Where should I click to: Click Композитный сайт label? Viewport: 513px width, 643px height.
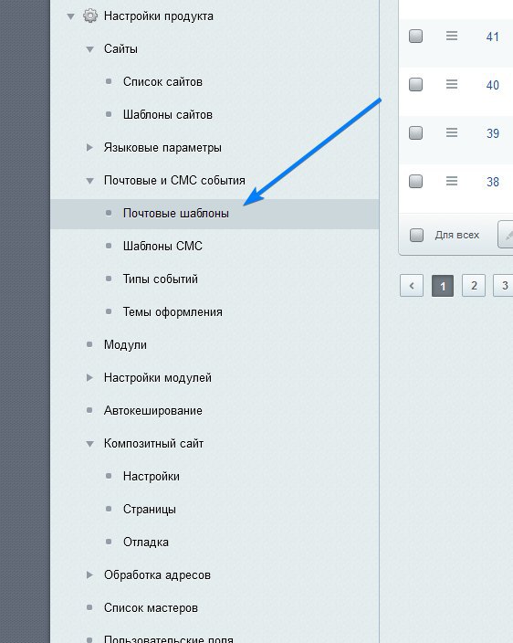click(153, 443)
